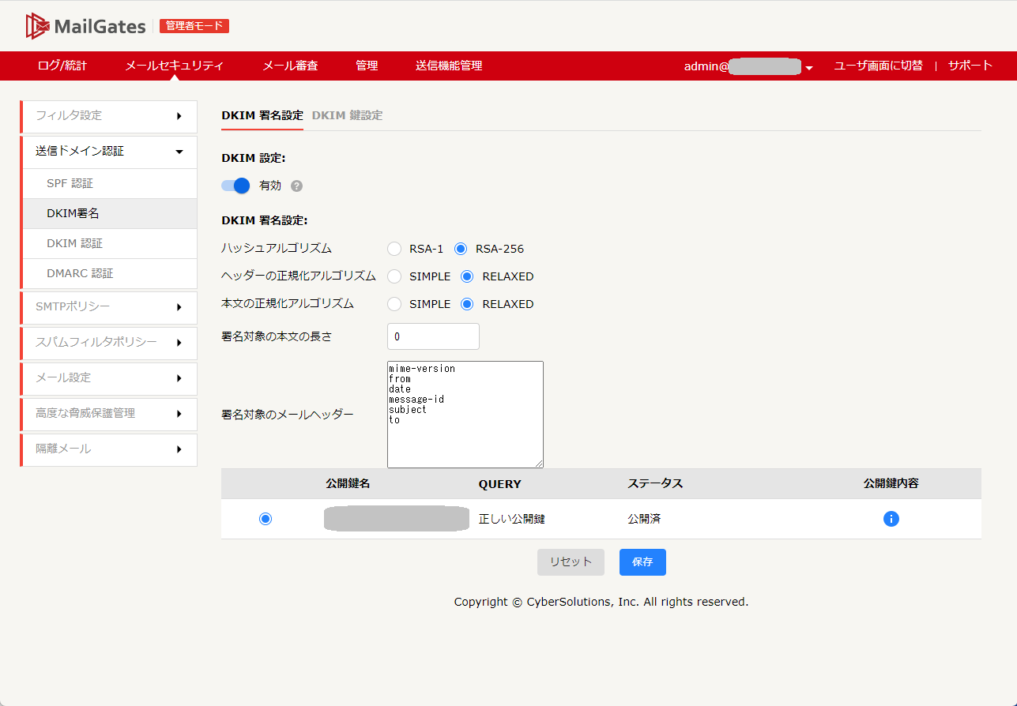Screen dimensions: 1017x706
Task: Click the 管理者モード badge
Action: point(194,26)
